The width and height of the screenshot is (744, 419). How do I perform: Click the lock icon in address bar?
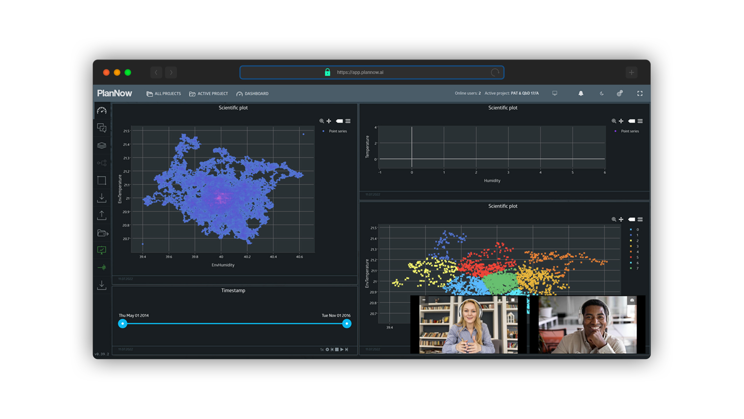(x=328, y=72)
